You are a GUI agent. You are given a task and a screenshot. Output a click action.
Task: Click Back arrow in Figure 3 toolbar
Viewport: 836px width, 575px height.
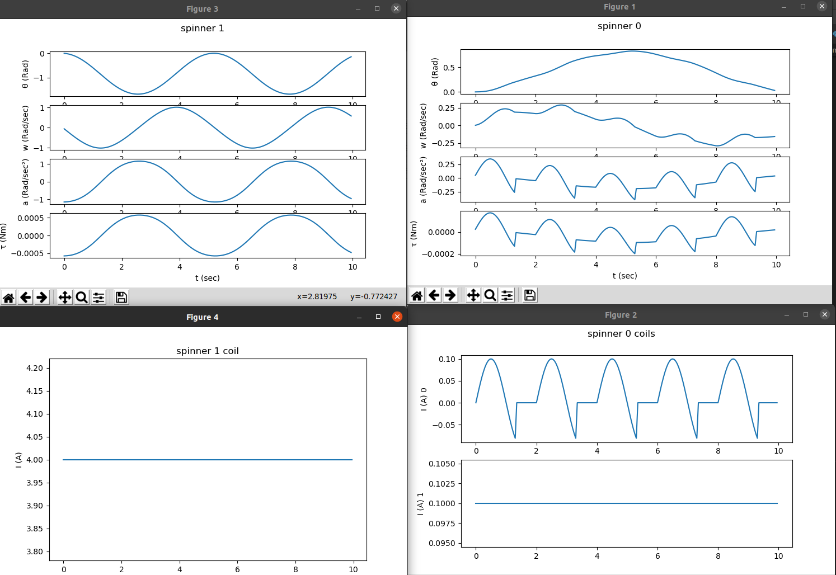tap(25, 297)
